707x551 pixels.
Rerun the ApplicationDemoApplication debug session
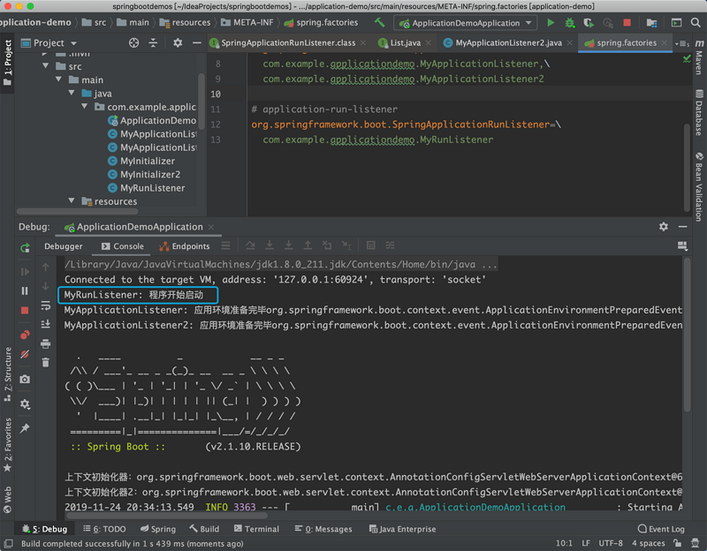point(26,248)
